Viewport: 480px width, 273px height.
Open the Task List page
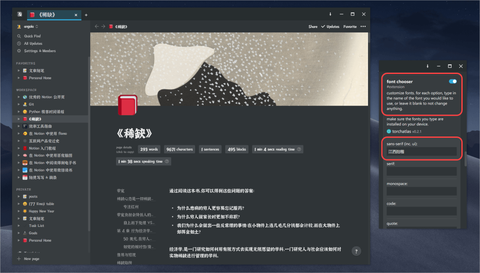point(36,226)
